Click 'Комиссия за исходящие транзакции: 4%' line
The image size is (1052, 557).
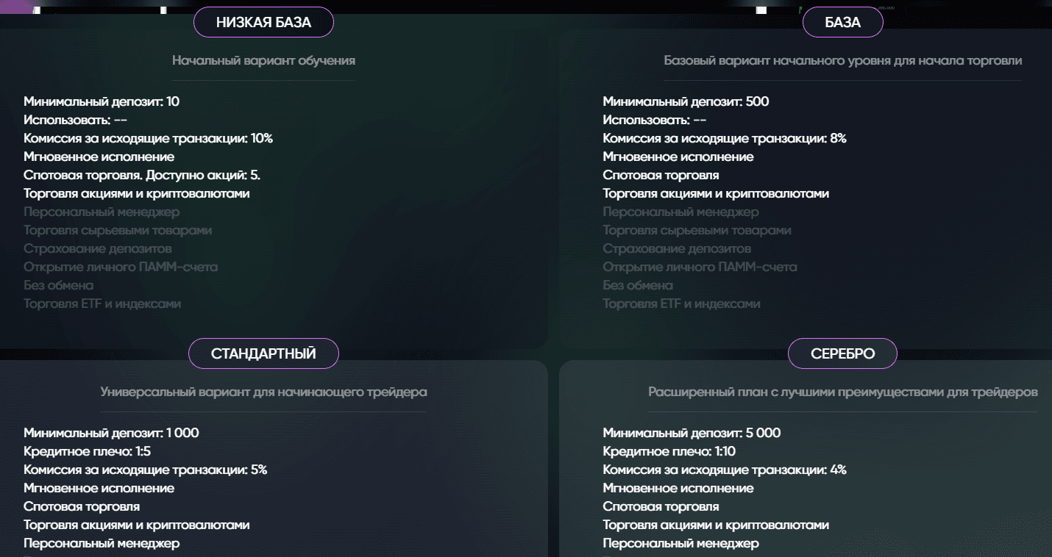point(725,470)
